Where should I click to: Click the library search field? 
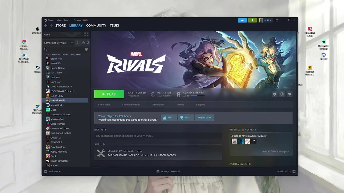pos(63,49)
